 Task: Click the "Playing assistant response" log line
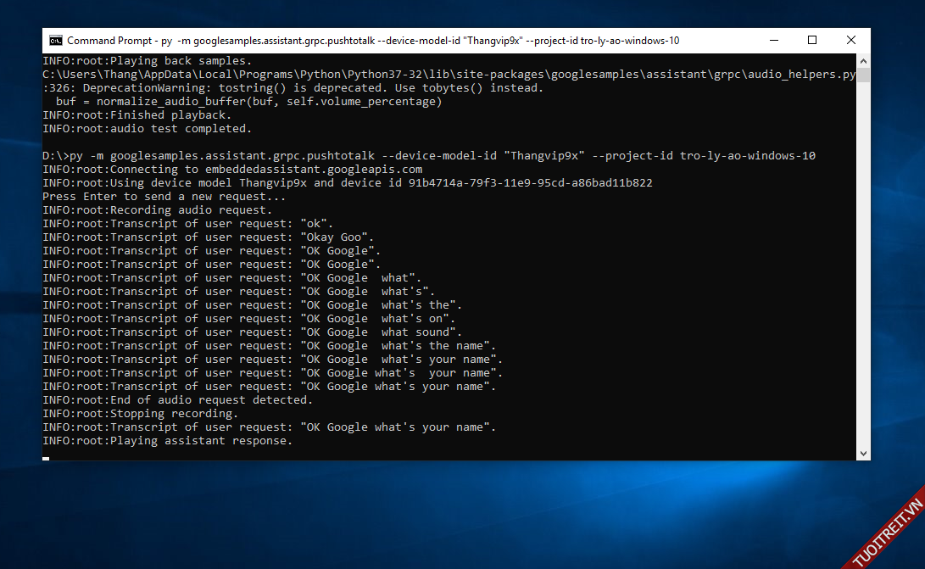point(167,441)
